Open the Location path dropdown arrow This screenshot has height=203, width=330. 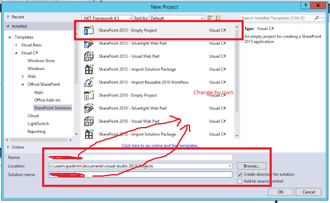tap(230, 166)
